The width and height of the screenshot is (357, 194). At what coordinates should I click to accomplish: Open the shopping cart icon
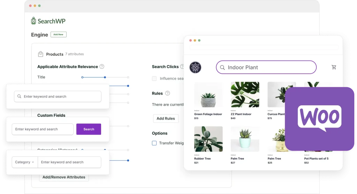pos(334,67)
